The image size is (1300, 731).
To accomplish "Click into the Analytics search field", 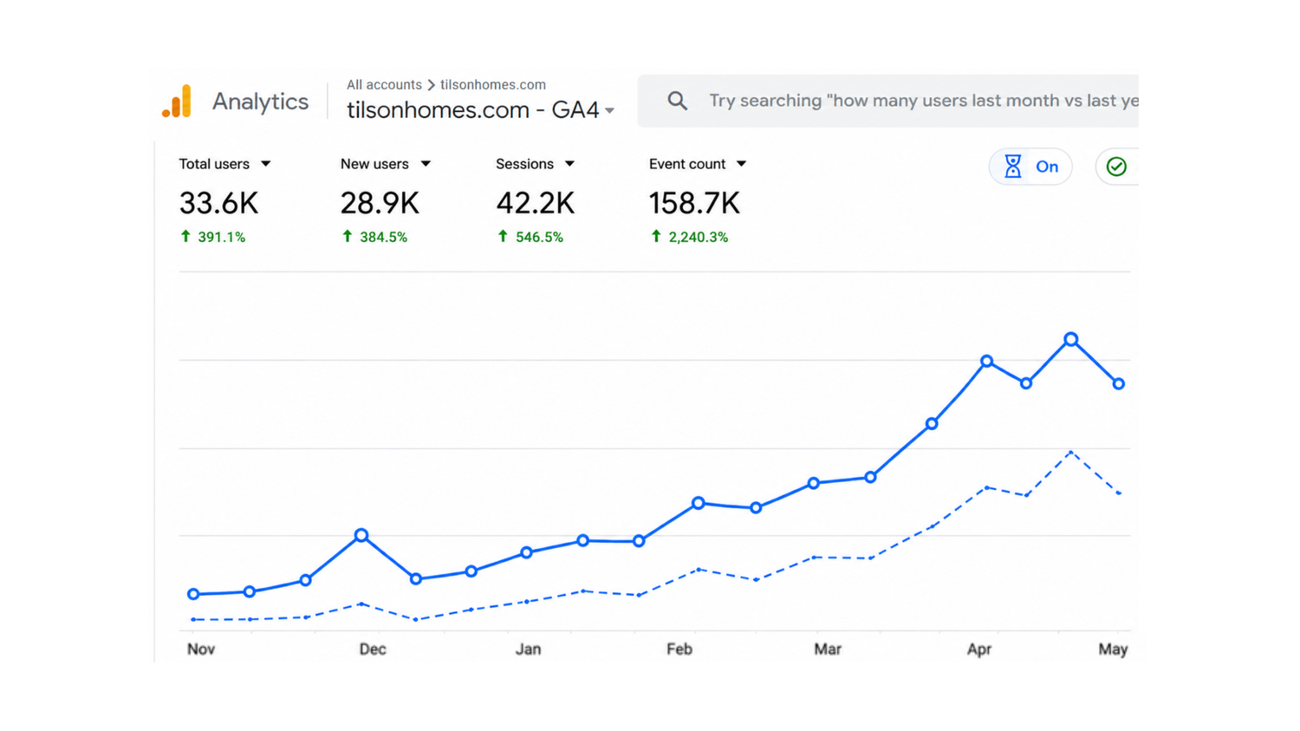I will 888,101.
